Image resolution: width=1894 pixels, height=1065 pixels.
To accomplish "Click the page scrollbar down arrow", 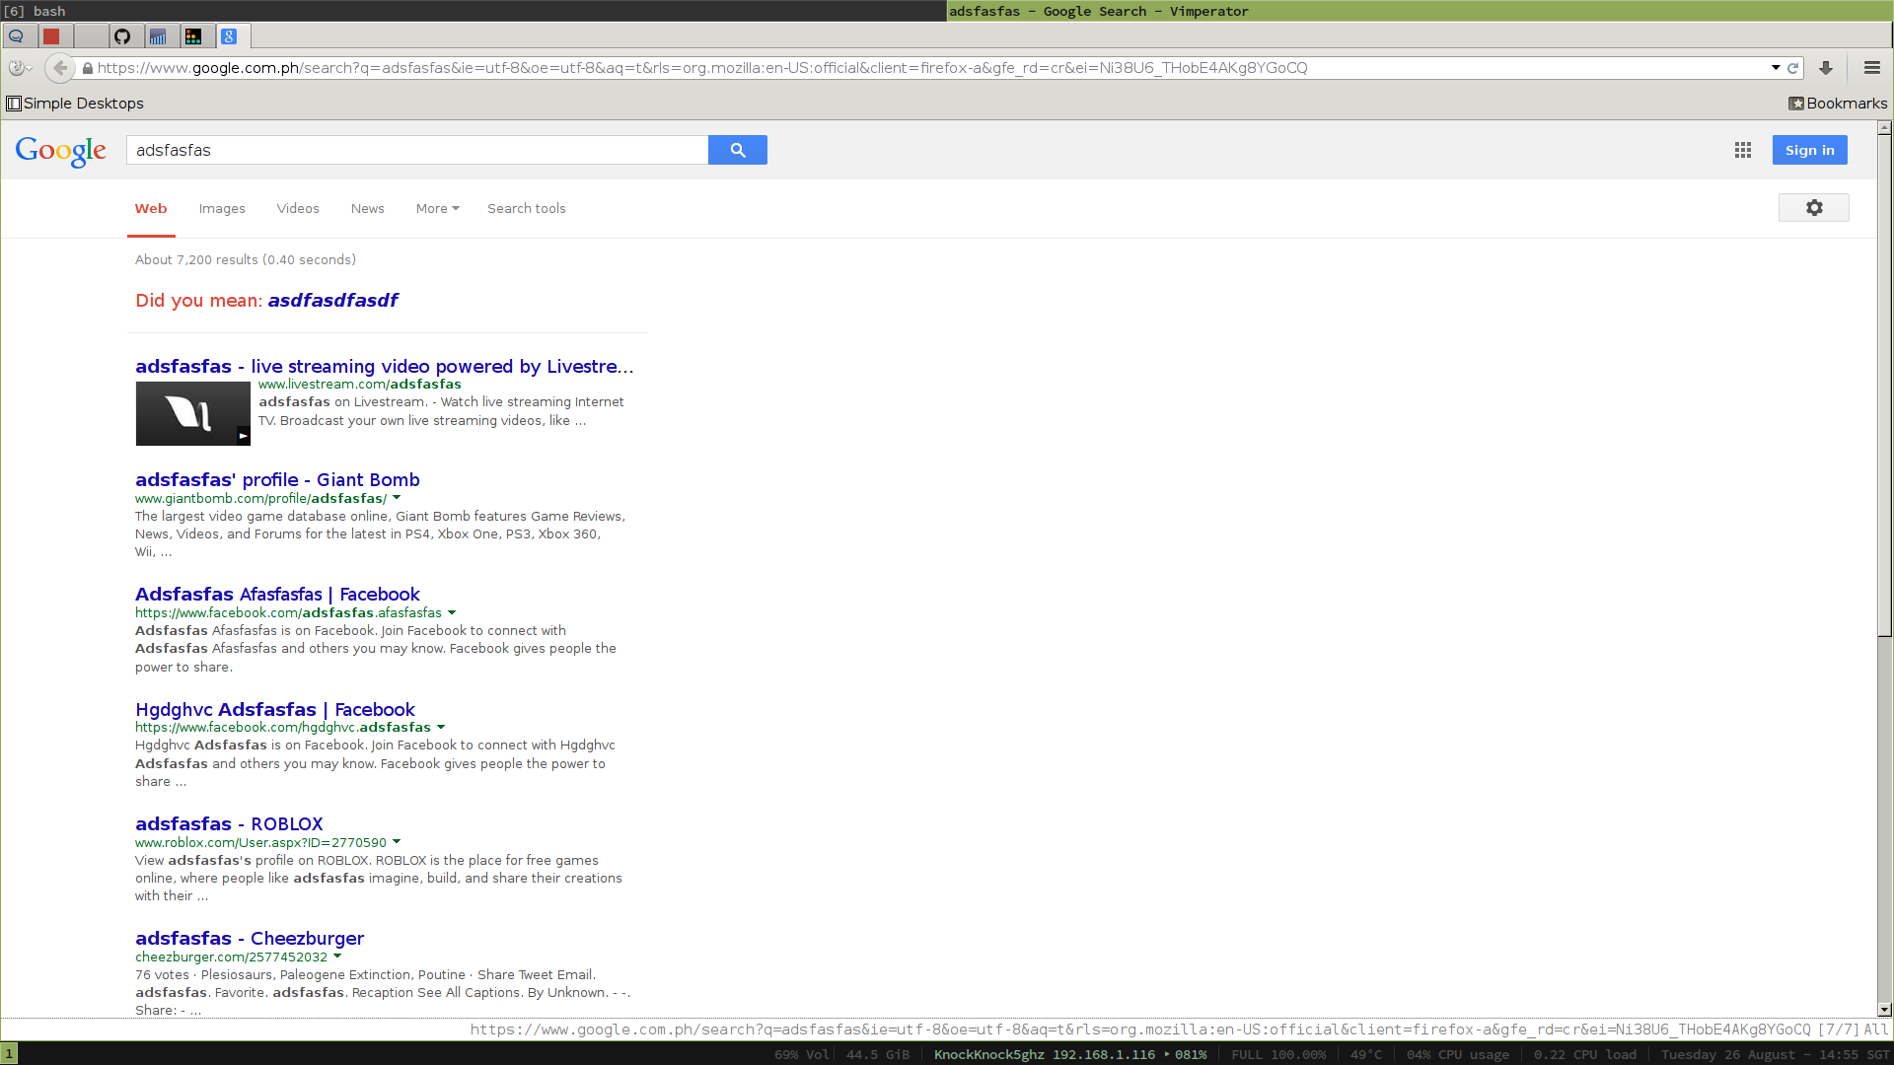I will point(1885,1010).
